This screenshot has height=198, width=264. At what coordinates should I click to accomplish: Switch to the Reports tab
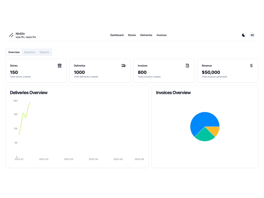(44, 52)
